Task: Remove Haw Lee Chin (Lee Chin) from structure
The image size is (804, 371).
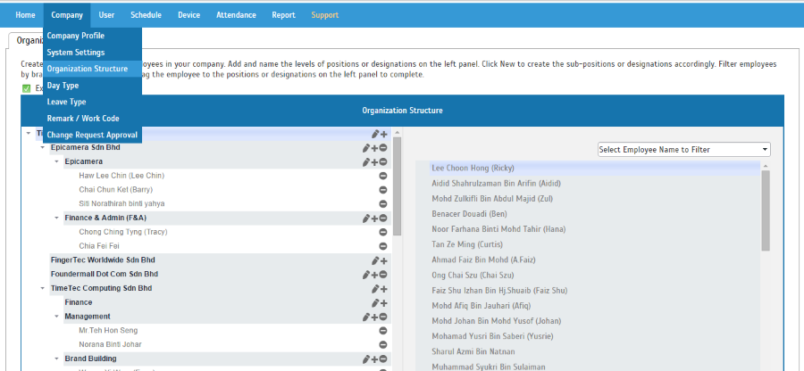Action: coord(383,176)
